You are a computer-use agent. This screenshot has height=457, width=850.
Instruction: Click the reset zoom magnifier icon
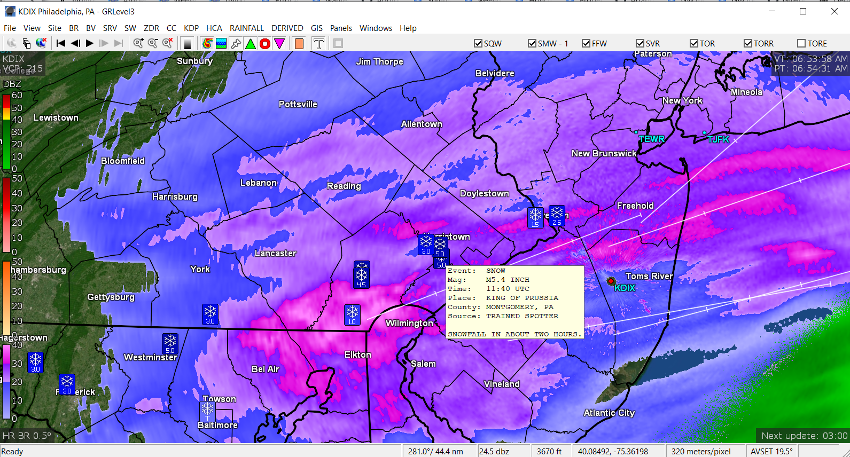[x=167, y=43]
